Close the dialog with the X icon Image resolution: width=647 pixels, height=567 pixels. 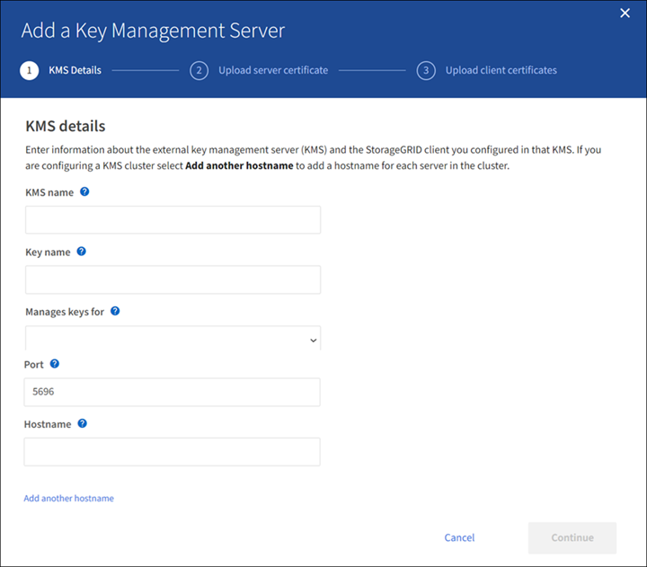pyautogui.click(x=625, y=13)
